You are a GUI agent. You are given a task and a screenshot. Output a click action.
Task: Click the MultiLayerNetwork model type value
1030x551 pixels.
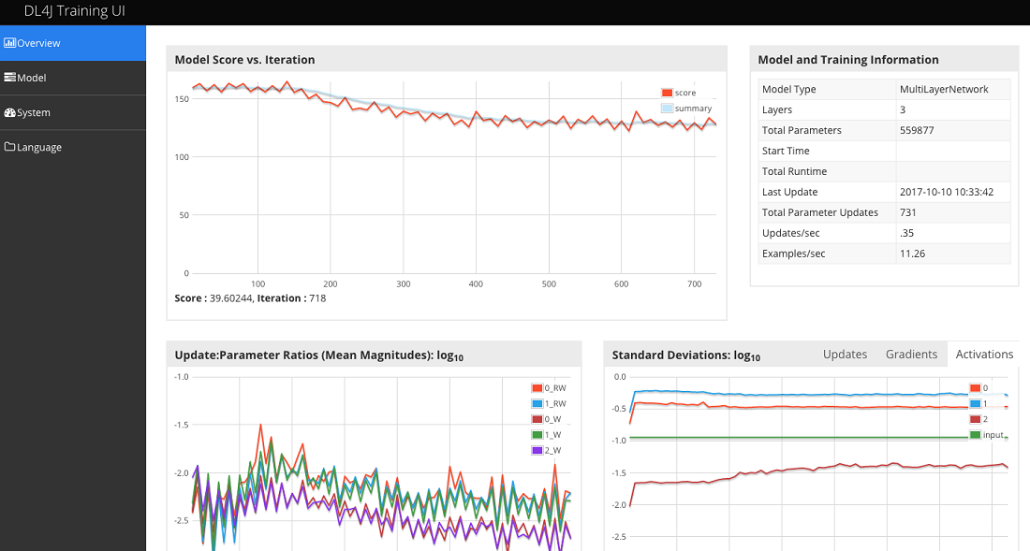click(x=944, y=89)
